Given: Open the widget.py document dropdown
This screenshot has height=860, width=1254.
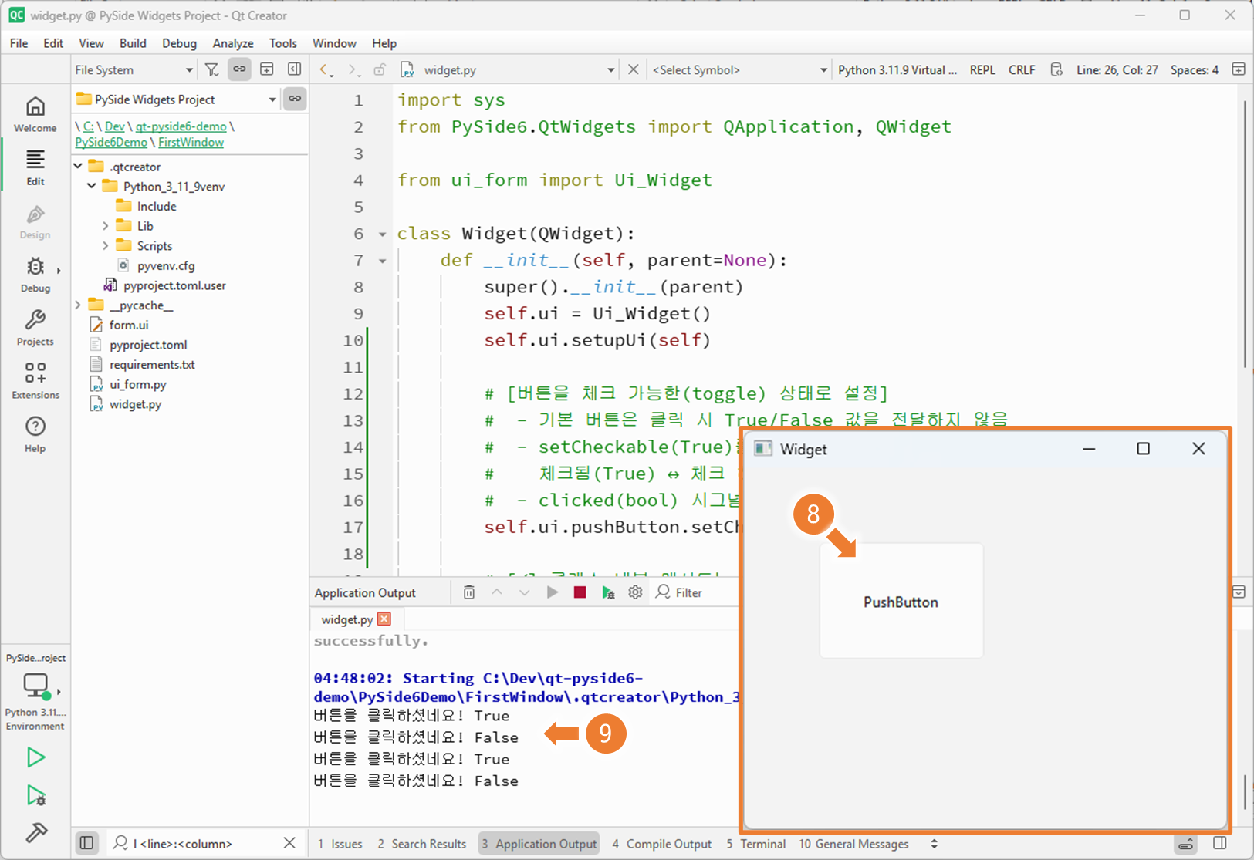Looking at the screenshot, I should pos(509,69).
